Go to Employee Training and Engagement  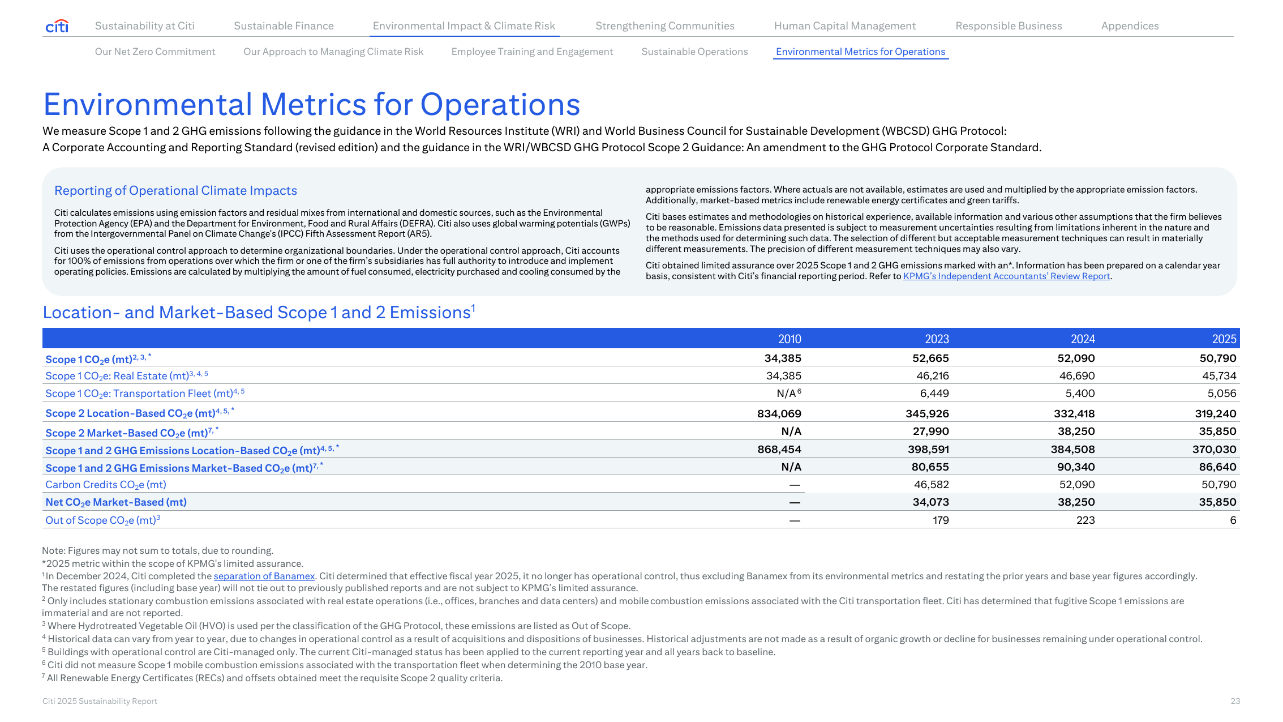click(x=532, y=52)
